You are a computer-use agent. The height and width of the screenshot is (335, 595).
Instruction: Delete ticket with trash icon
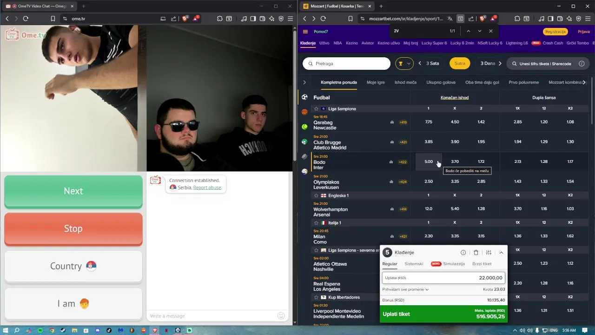(x=476, y=253)
